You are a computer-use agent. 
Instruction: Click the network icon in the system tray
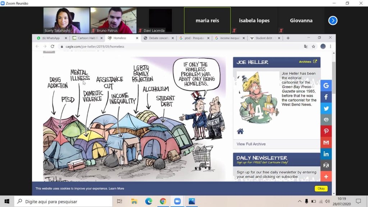pyautogui.click(x=321, y=201)
